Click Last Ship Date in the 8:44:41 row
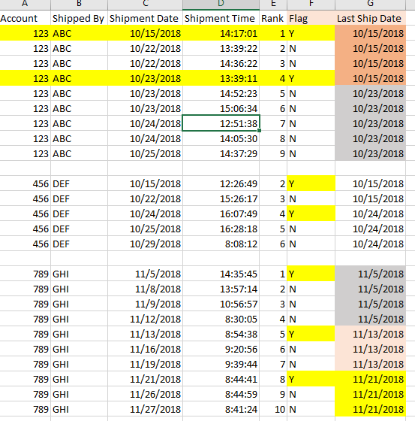 click(x=370, y=379)
